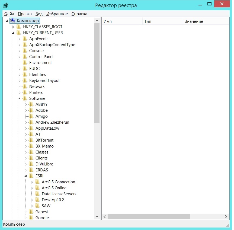Collapse the Компьютер root node
This screenshot has height=230, width=234.
coord(7,21)
